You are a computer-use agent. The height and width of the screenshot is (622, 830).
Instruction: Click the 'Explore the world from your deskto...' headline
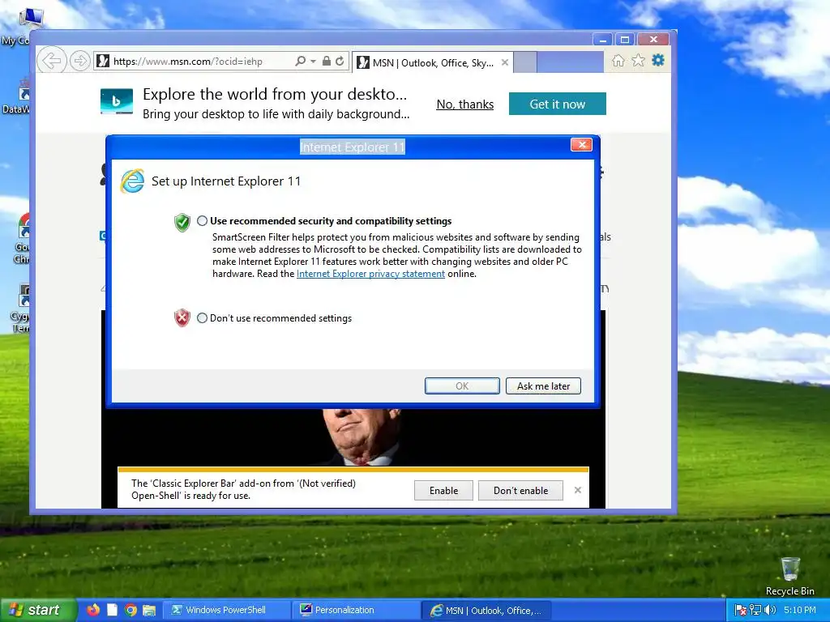275,94
